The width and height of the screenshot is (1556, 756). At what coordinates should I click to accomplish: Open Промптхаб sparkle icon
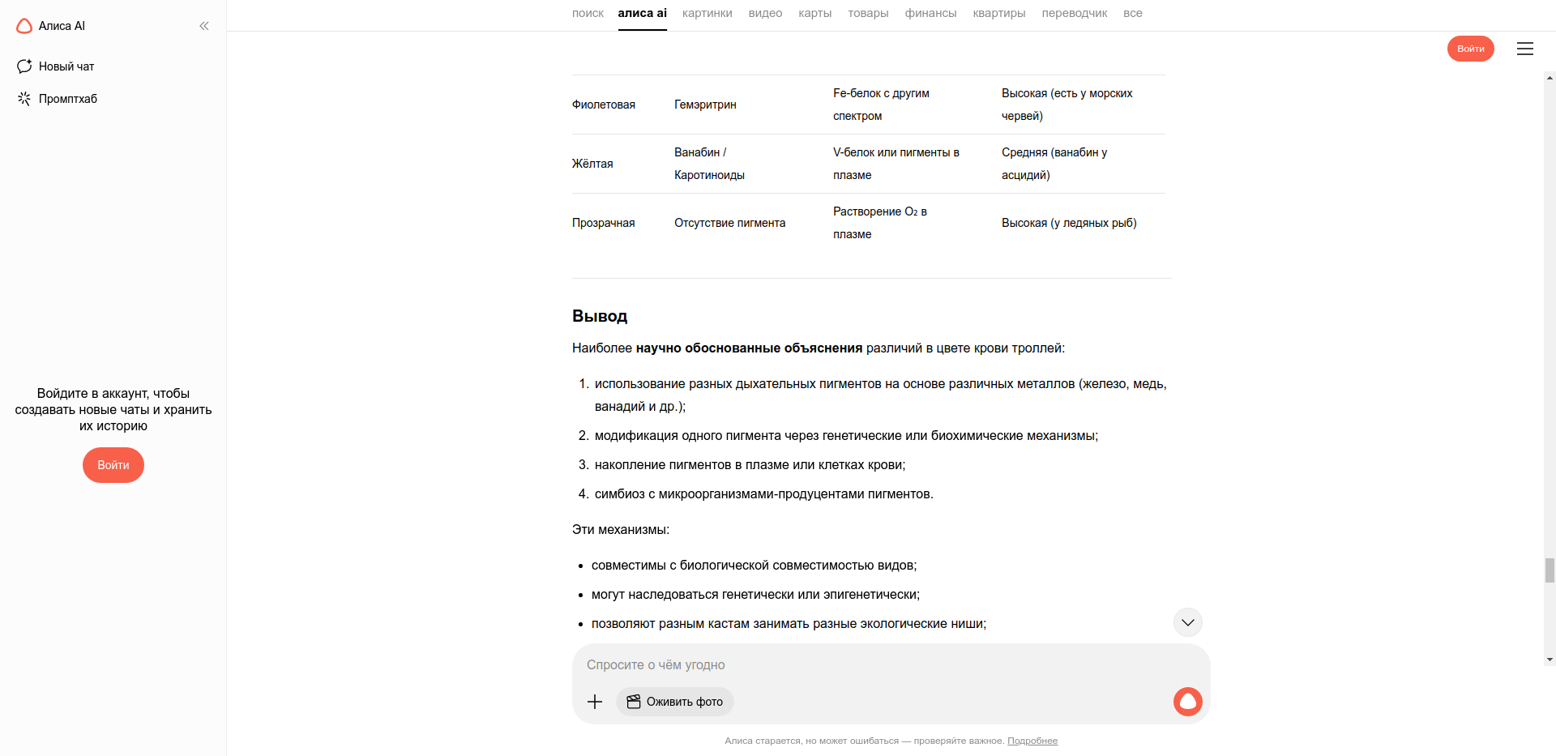click(24, 99)
